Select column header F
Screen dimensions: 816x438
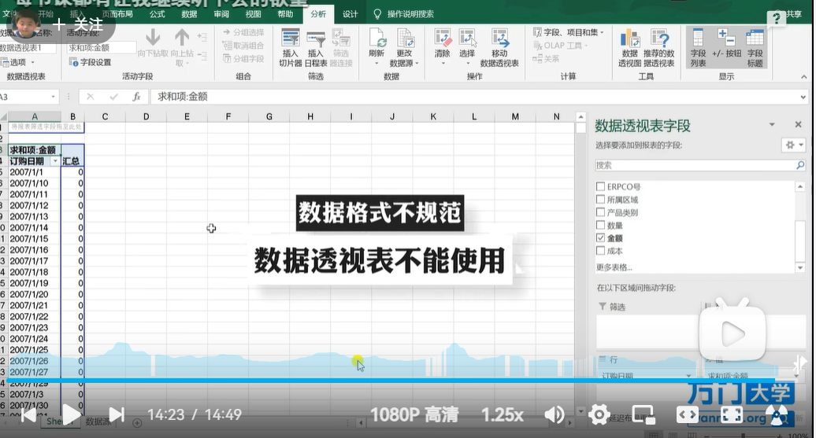(228, 116)
